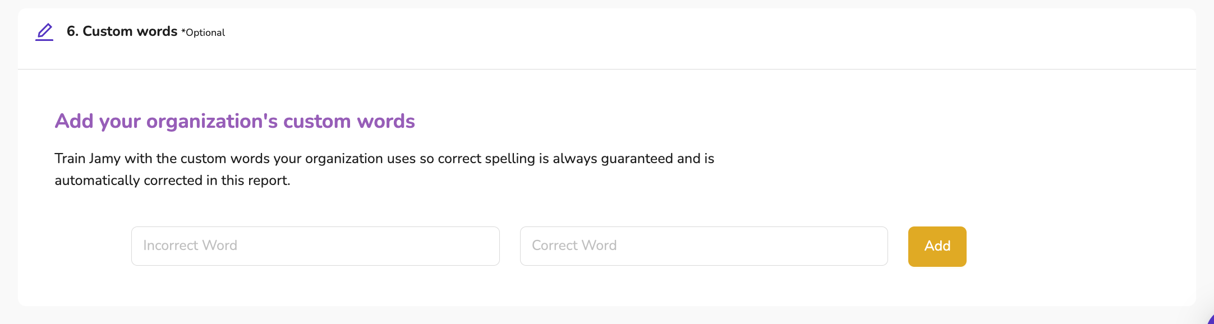
Task: Click the right end of the Incorrect Word box
Action: pyautogui.click(x=482, y=246)
